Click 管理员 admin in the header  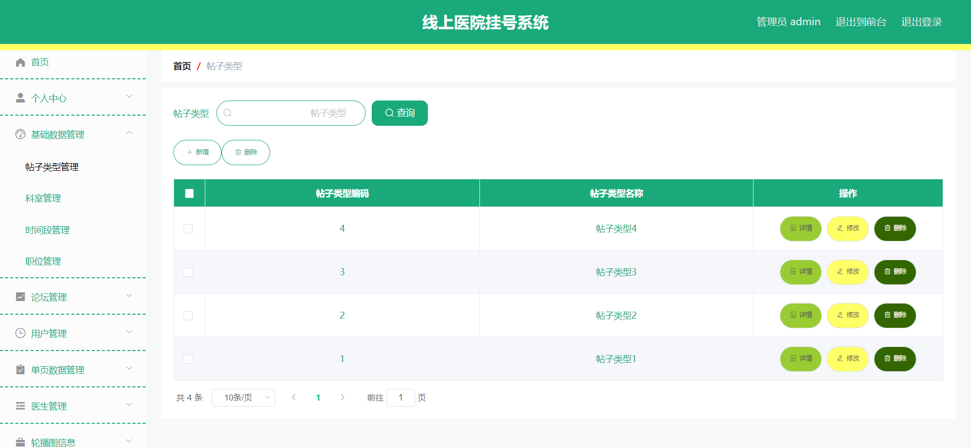(788, 22)
